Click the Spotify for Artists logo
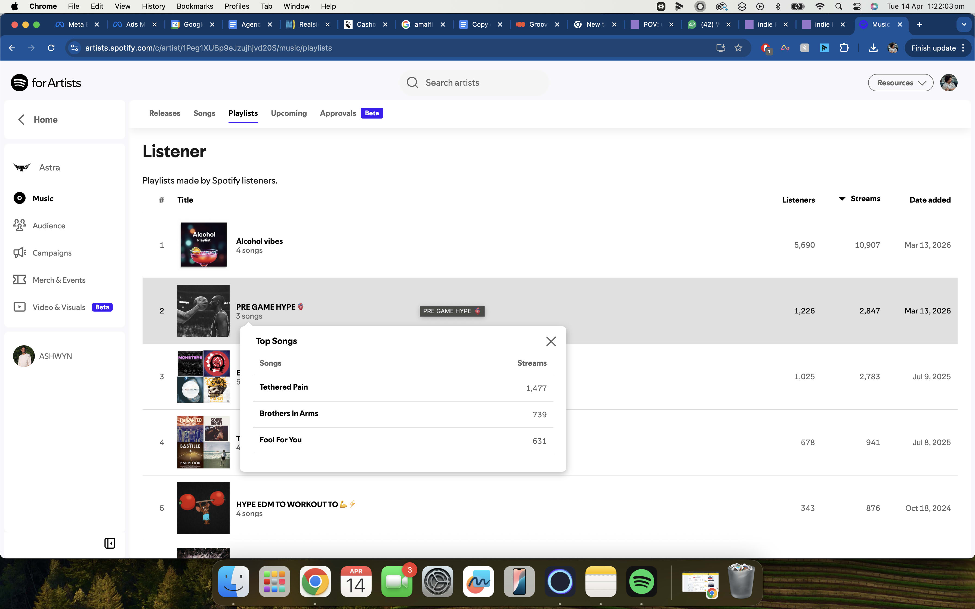 point(46,83)
